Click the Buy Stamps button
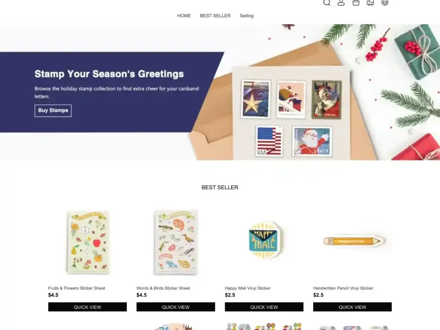Viewport: 440px width, 330px height. pos(53,110)
